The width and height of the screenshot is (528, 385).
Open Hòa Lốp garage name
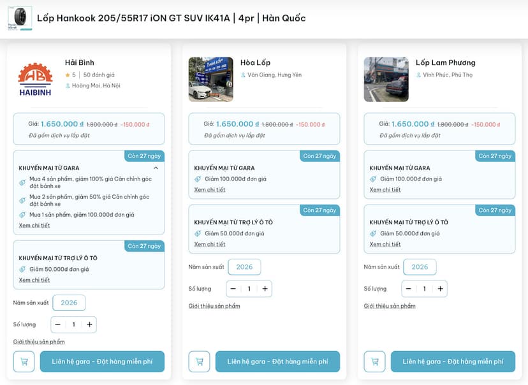[x=256, y=62]
